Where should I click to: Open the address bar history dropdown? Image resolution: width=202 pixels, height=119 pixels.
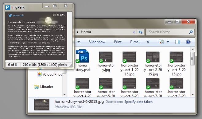[134, 32]
